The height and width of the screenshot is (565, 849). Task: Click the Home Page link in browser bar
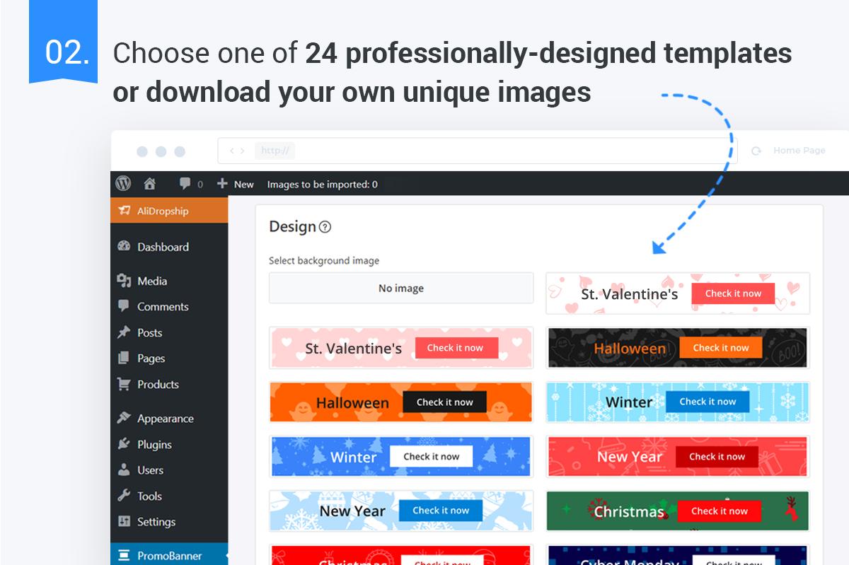click(799, 151)
